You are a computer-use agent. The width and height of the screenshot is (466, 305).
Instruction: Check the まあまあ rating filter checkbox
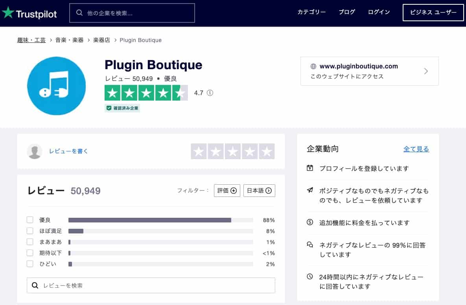coord(30,242)
